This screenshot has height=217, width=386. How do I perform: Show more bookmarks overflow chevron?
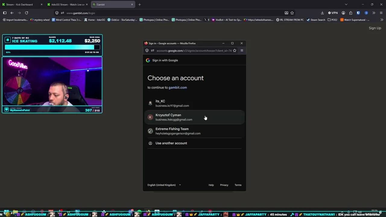point(382,20)
